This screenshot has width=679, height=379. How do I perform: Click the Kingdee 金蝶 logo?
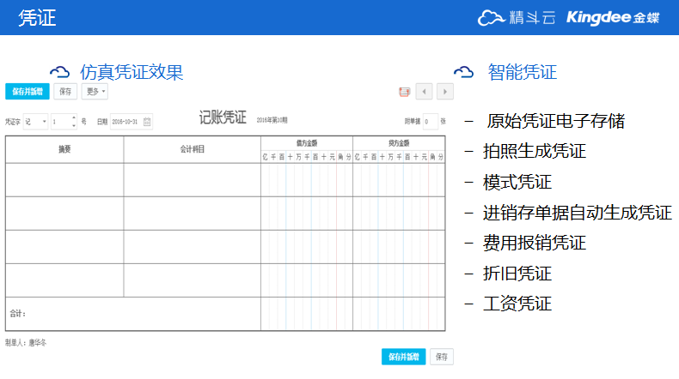613,18
